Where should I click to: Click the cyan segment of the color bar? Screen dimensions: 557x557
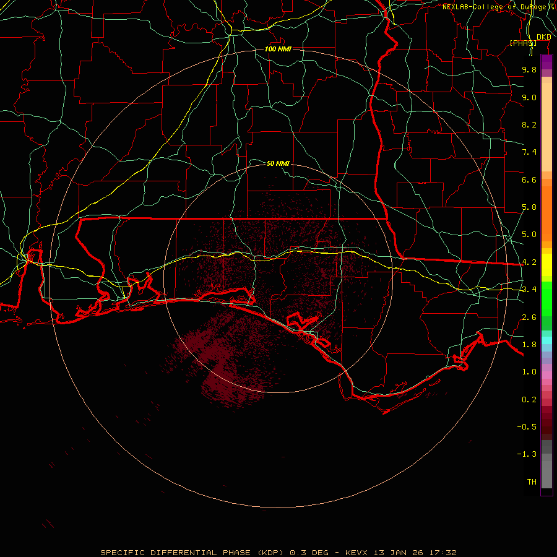546,340
